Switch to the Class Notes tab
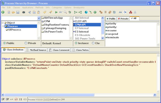161x103 pixels. pos(80,50)
